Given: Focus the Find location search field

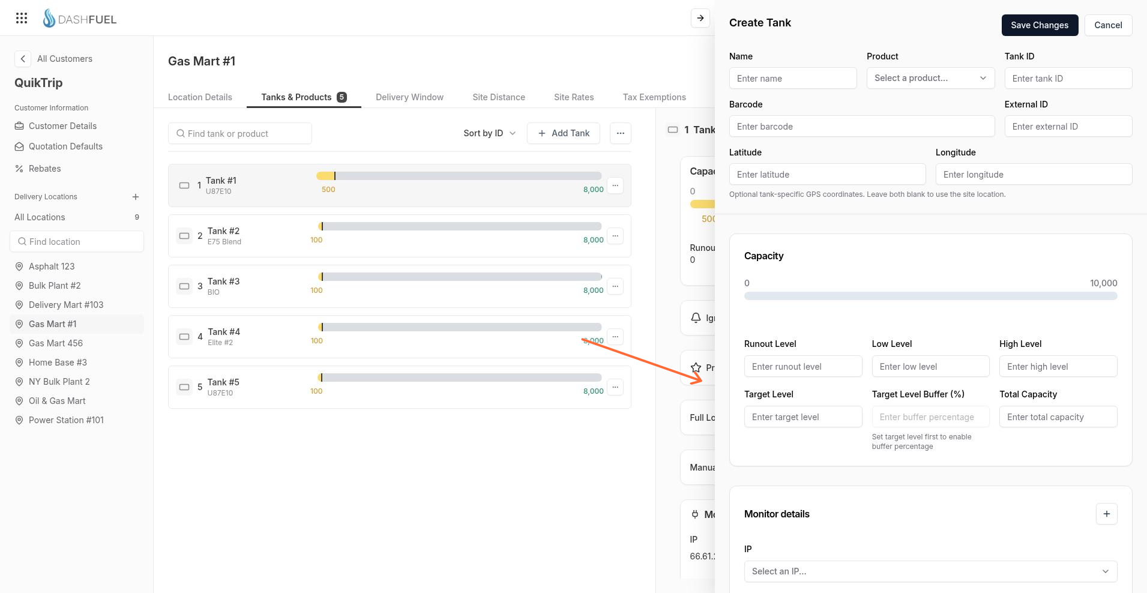Looking at the screenshot, I should point(77,242).
